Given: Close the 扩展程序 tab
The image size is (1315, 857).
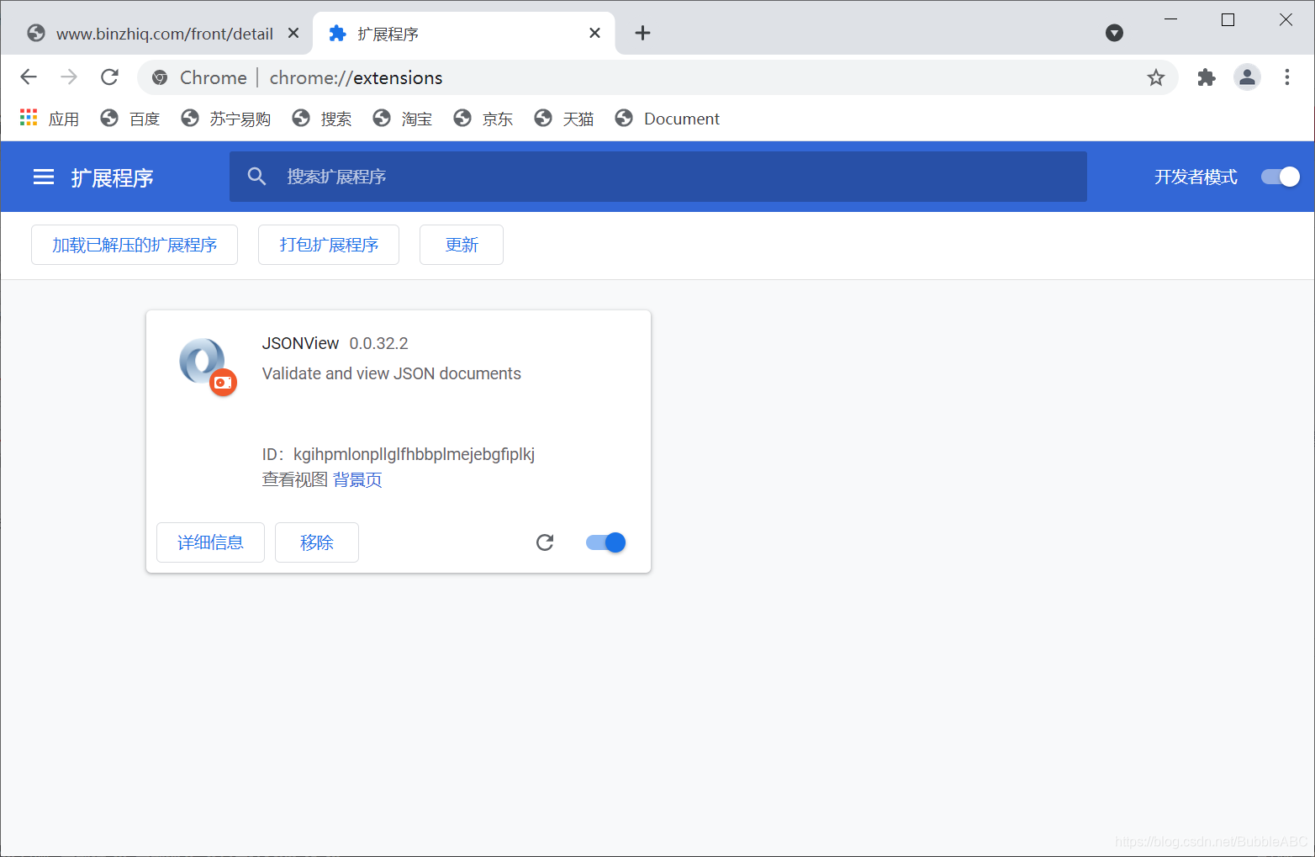Looking at the screenshot, I should (594, 33).
